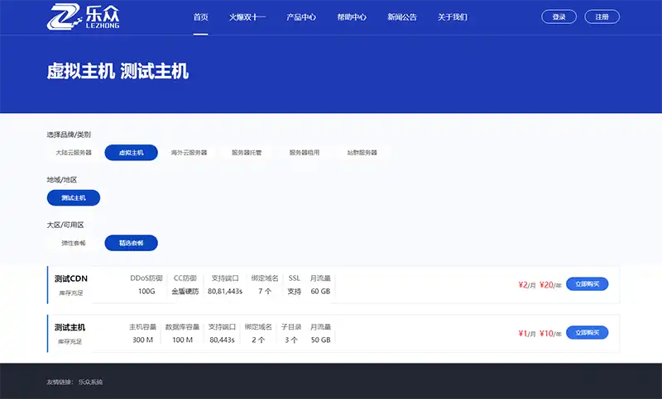
Task: Open 帮助中心 in the navigation bar
Action: pyautogui.click(x=353, y=17)
